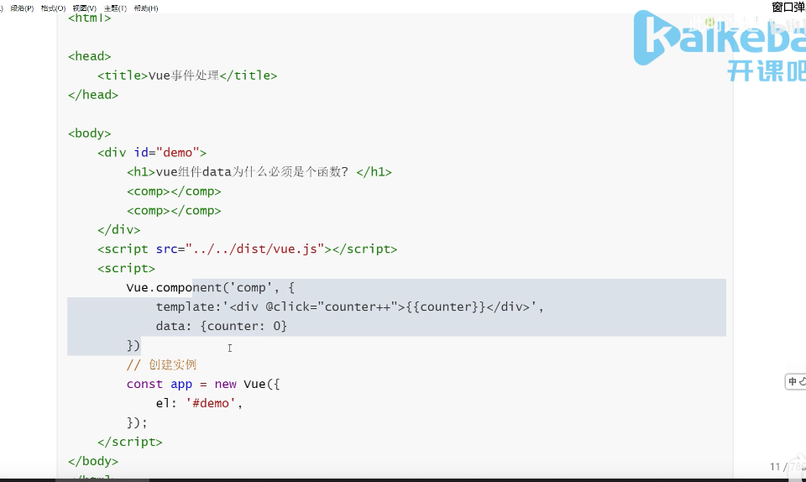The image size is (806, 482).
Task: Click the first <comp></comp> line
Action: point(174,191)
